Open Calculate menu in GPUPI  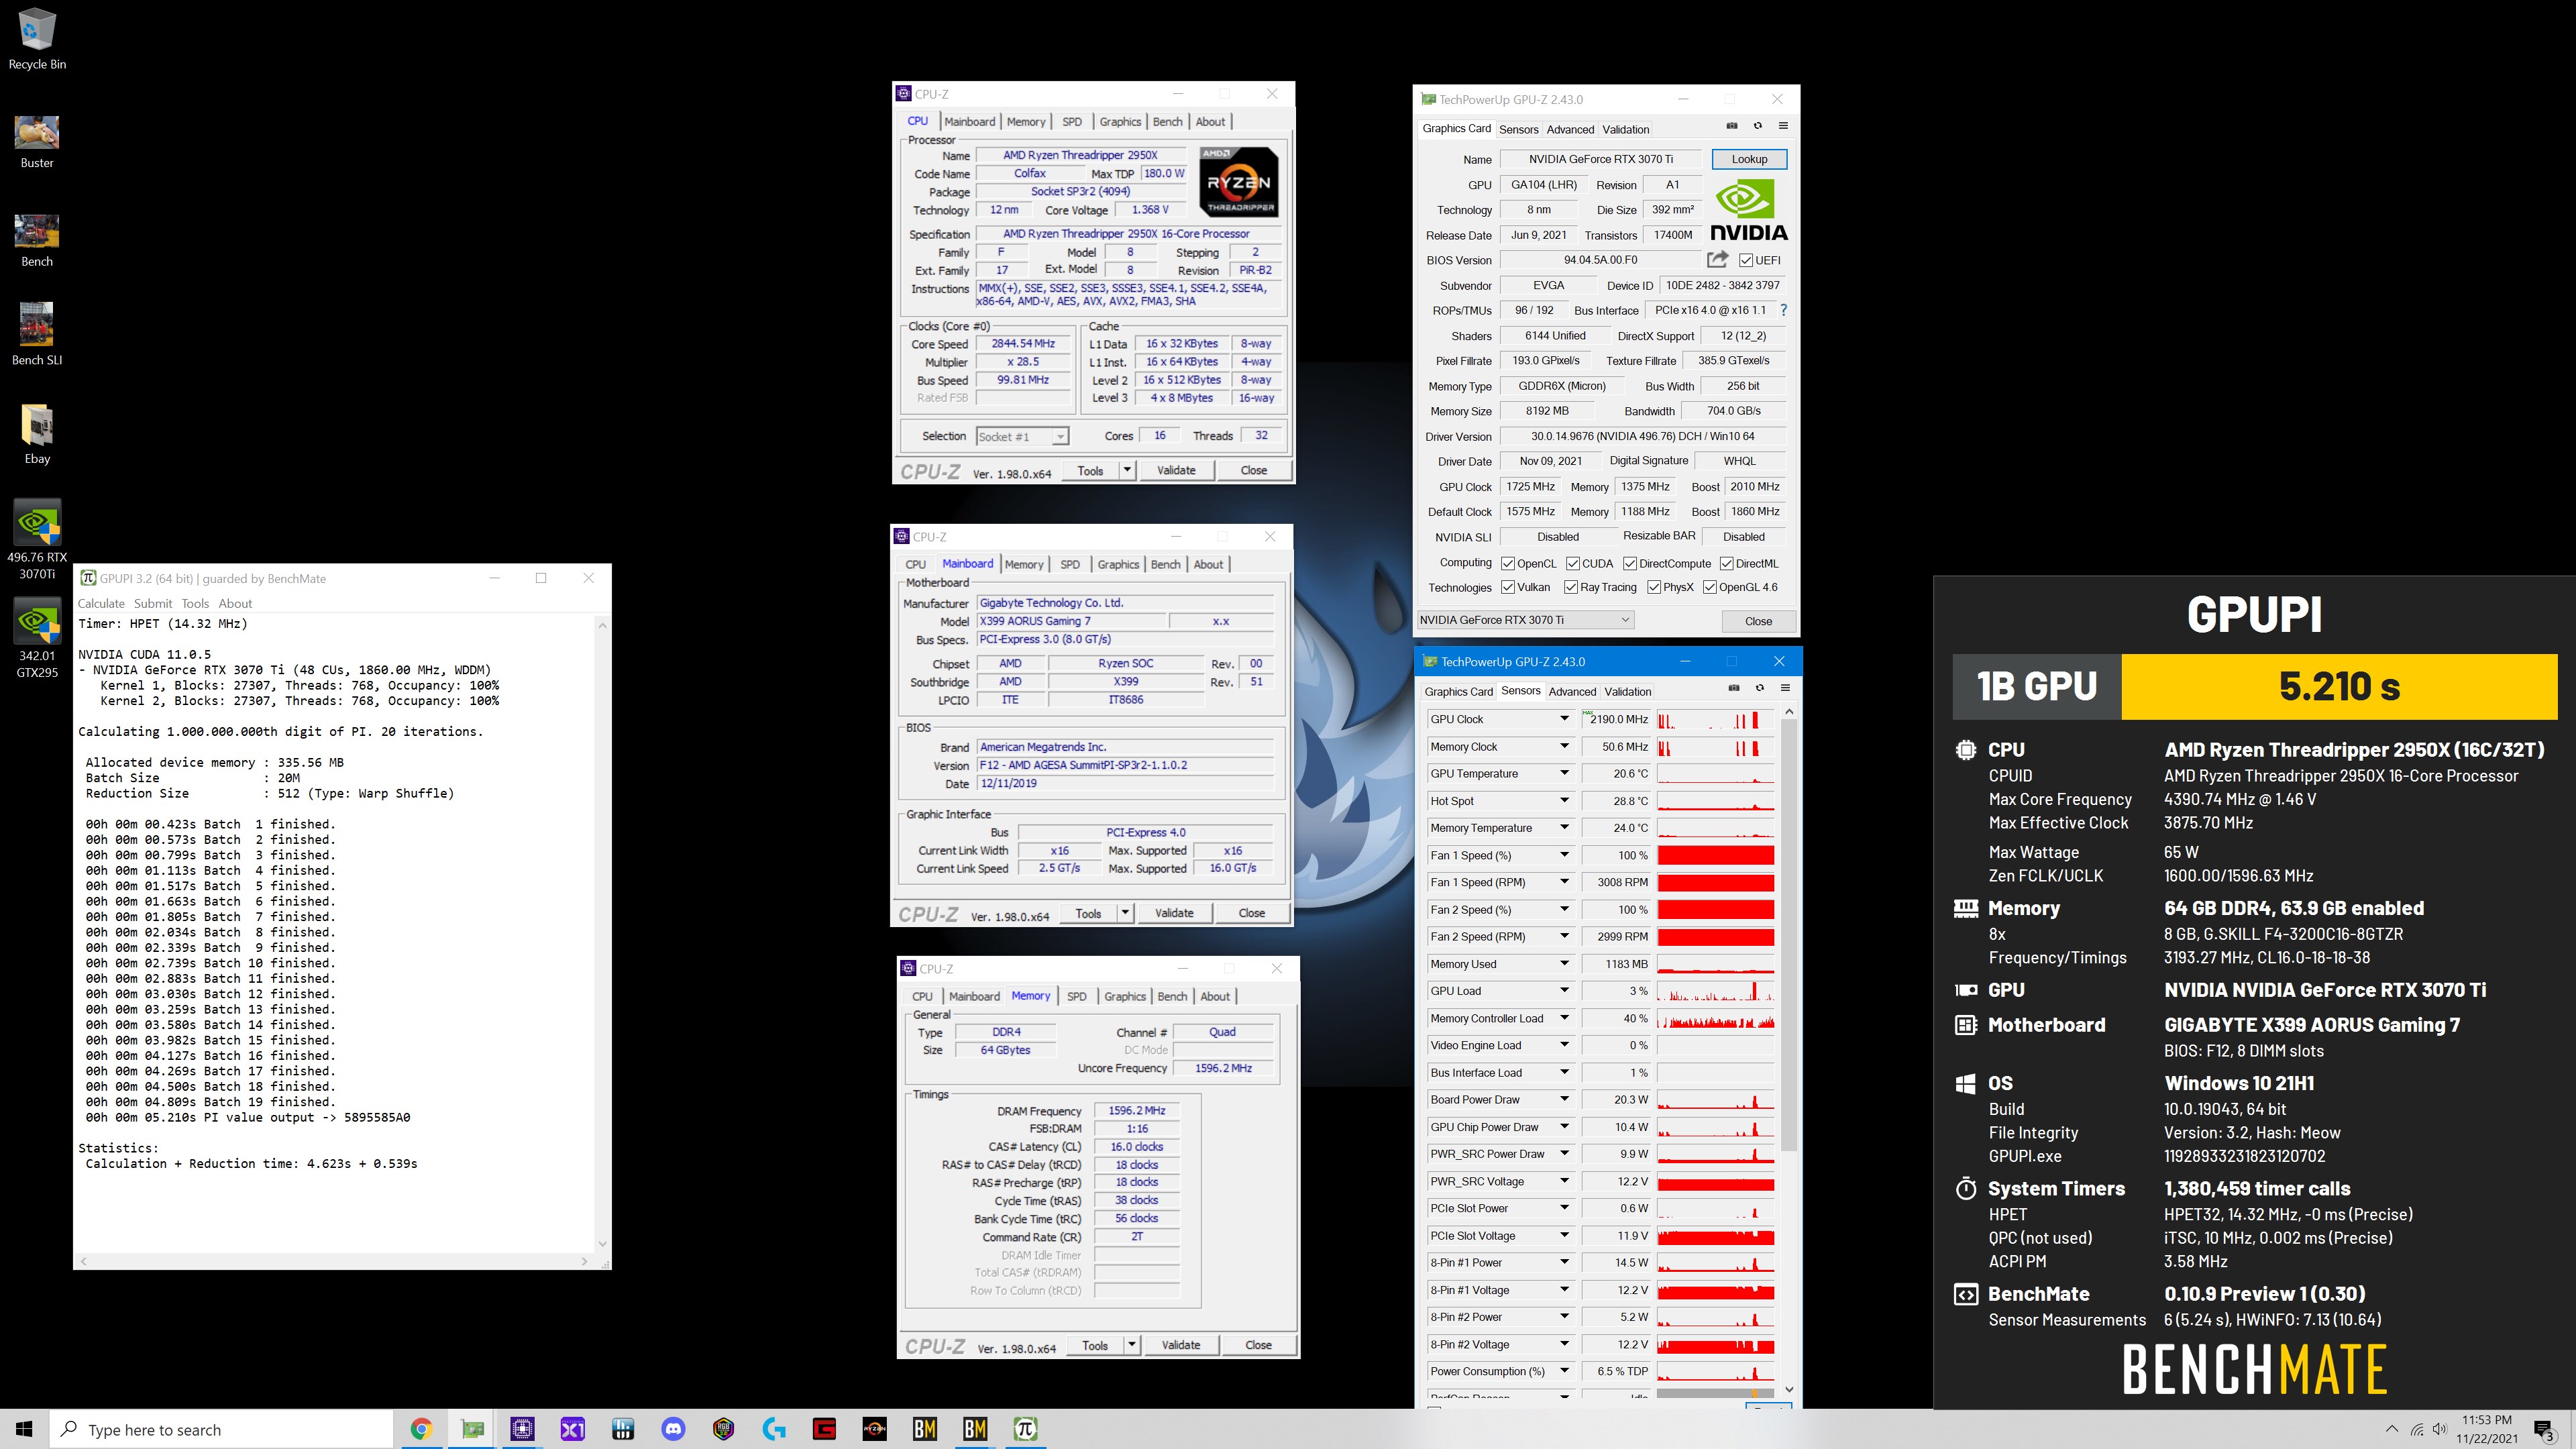(x=102, y=603)
